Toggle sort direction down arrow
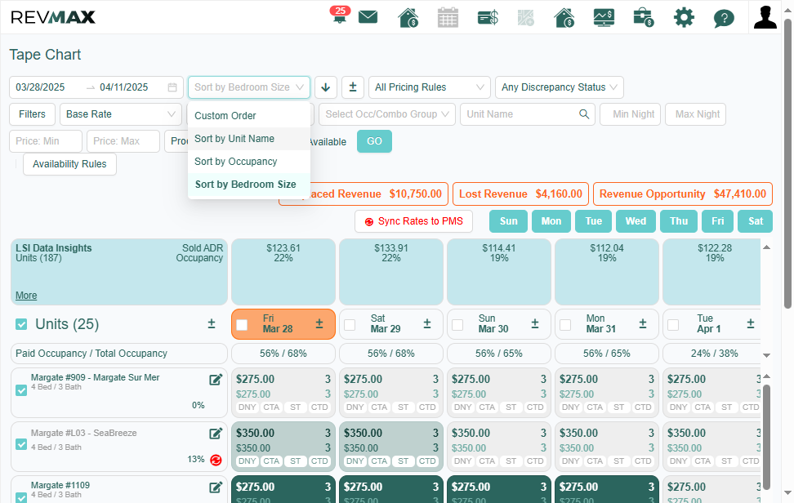This screenshot has width=794, height=503. point(326,87)
